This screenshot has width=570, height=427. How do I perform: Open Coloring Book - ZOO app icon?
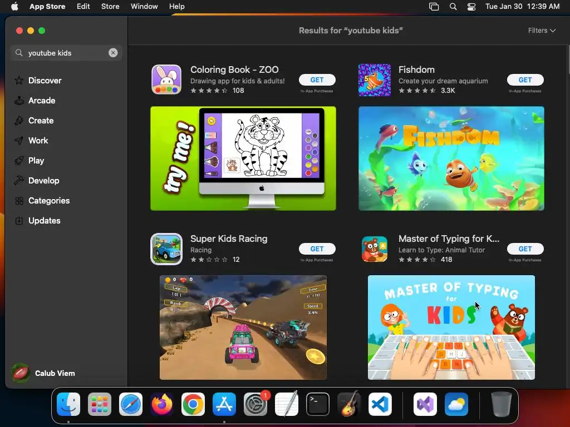166,80
